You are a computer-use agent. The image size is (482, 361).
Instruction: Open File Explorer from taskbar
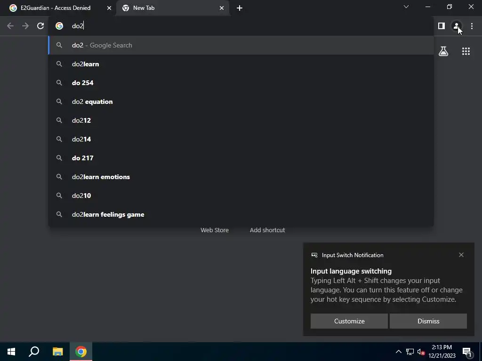coord(57,352)
